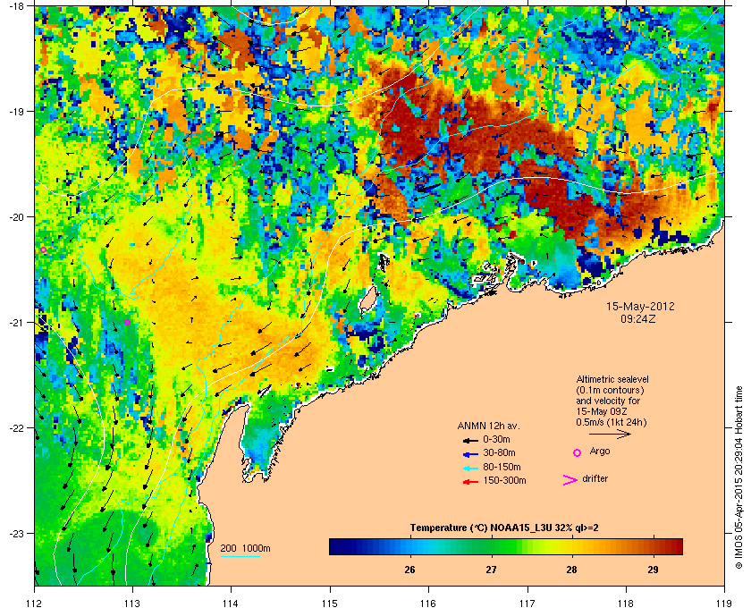Click the longitude axis label 119
Image resolution: width=751 pixels, height=608 pixels.
pos(724,603)
